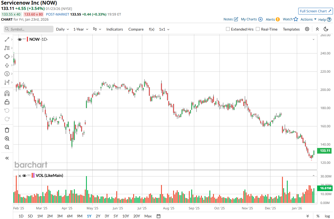Open chart settings gear
Screen dimensions: 334x219
click(x=307, y=29)
